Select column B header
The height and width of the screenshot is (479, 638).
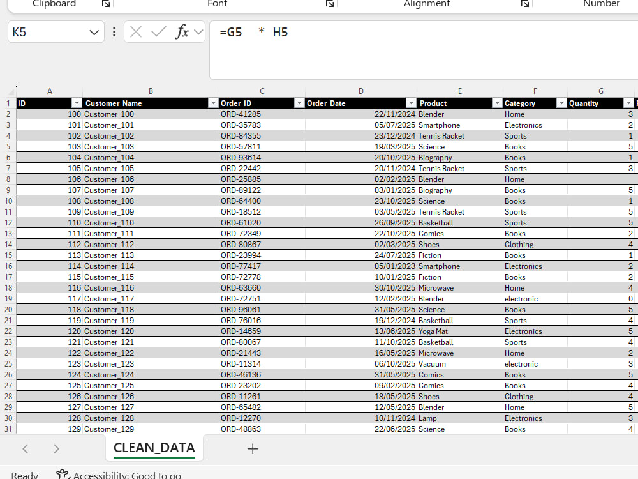pyautogui.click(x=151, y=91)
